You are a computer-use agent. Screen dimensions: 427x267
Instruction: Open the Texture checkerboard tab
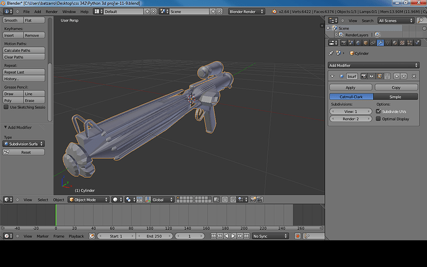(402, 43)
